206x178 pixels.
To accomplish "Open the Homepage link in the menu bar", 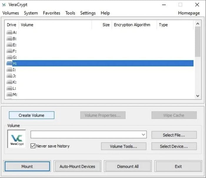I will (x=189, y=13).
